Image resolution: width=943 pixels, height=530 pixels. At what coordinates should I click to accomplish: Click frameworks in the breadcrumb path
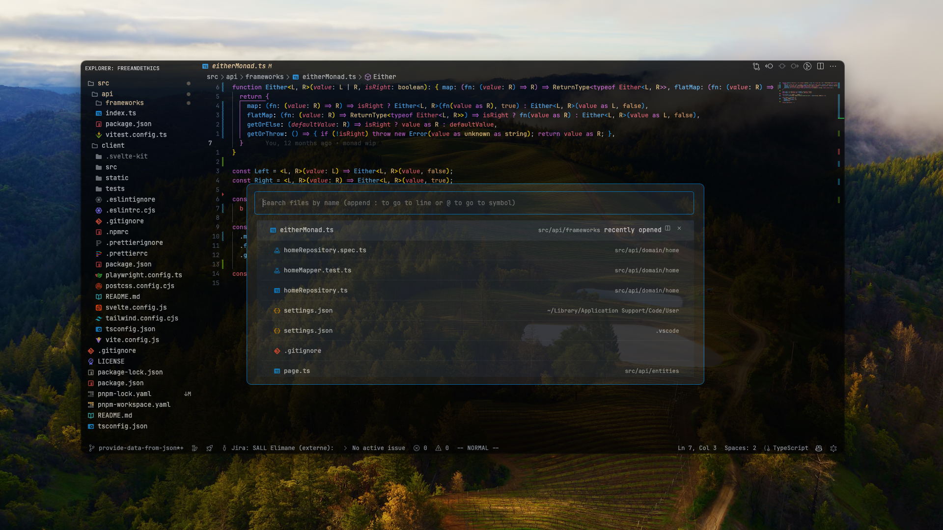click(x=264, y=77)
